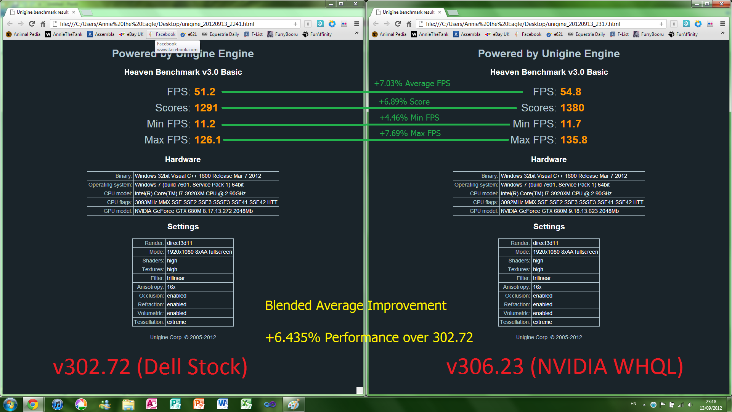Image resolution: width=732 pixels, height=412 pixels.
Task: Open the Chrome menu in the left window
Action: (x=356, y=24)
